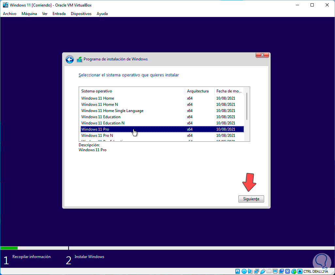Click the recording status icon

coord(281,271)
